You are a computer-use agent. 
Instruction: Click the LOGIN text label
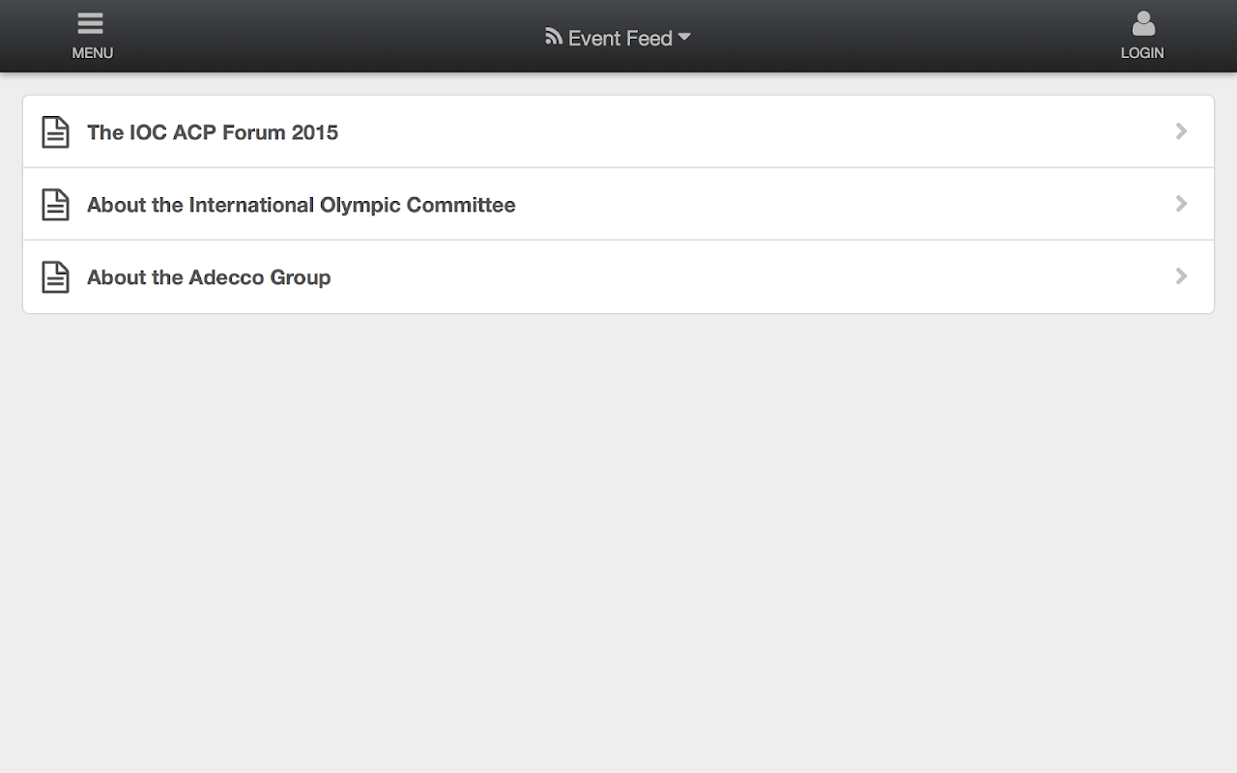(1142, 53)
